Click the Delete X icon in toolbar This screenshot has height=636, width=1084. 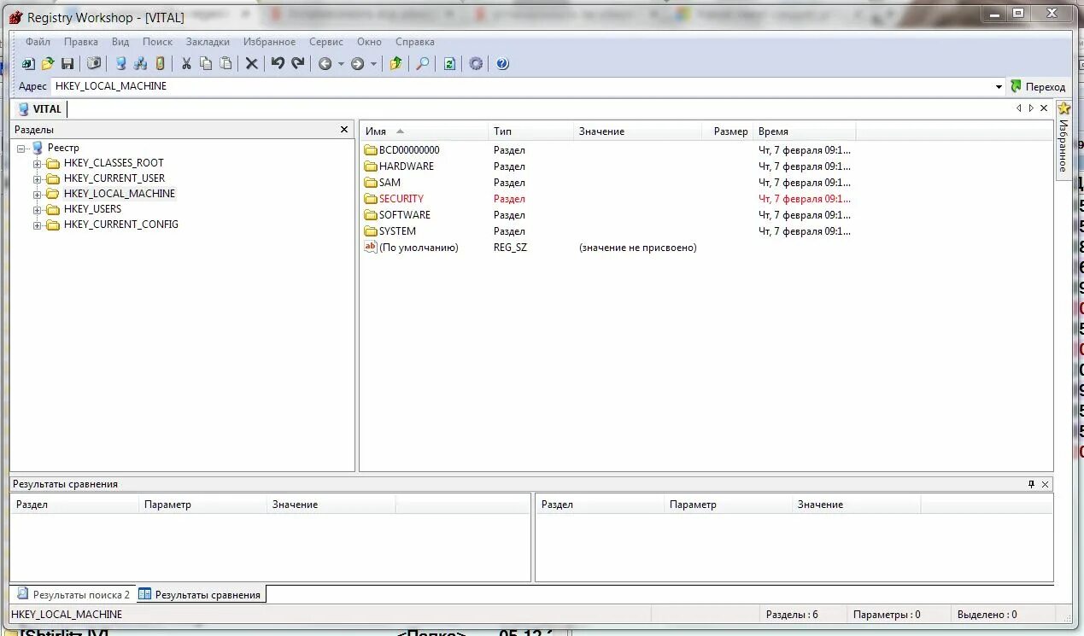click(252, 64)
